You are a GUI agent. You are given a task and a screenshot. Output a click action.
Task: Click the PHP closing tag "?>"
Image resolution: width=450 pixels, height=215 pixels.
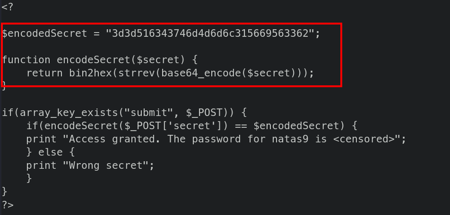[8, 205]
